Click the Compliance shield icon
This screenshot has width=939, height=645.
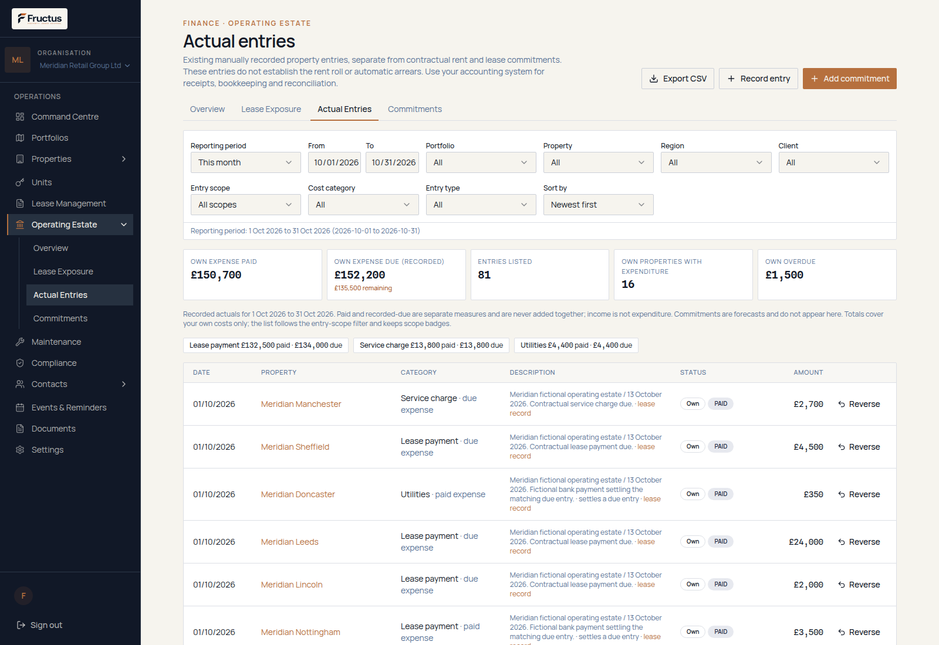tap(20, 363)
